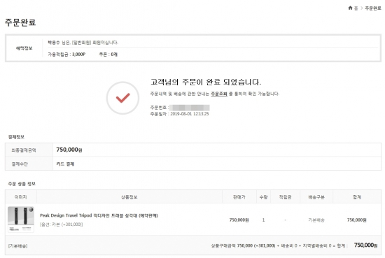Click the 배송구분 column header
Screen dimensions: 385x258
[316, 197]
